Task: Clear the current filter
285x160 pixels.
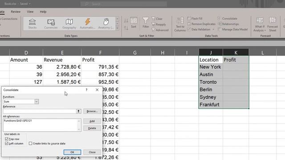Action: [x=157, y=19]
